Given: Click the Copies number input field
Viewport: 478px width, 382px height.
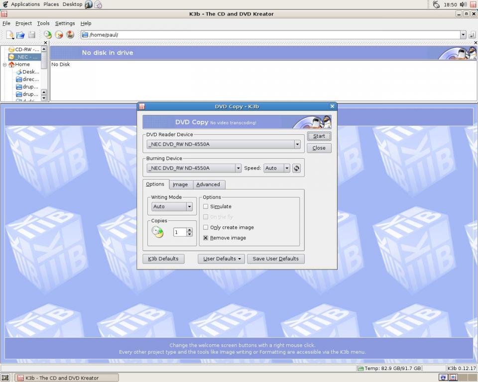Looking at the screenshot, I should [x=180, y=232].
